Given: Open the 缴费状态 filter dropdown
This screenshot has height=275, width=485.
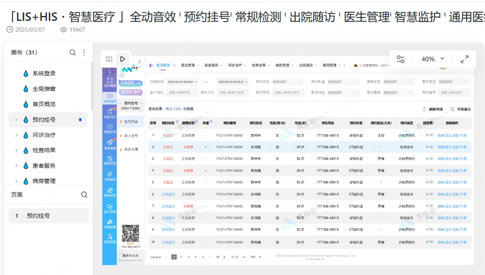Looking at the screenshot, I should point(398,82).
